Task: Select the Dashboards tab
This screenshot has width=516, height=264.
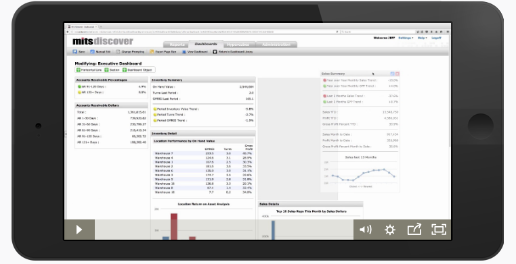Action: 206,44
